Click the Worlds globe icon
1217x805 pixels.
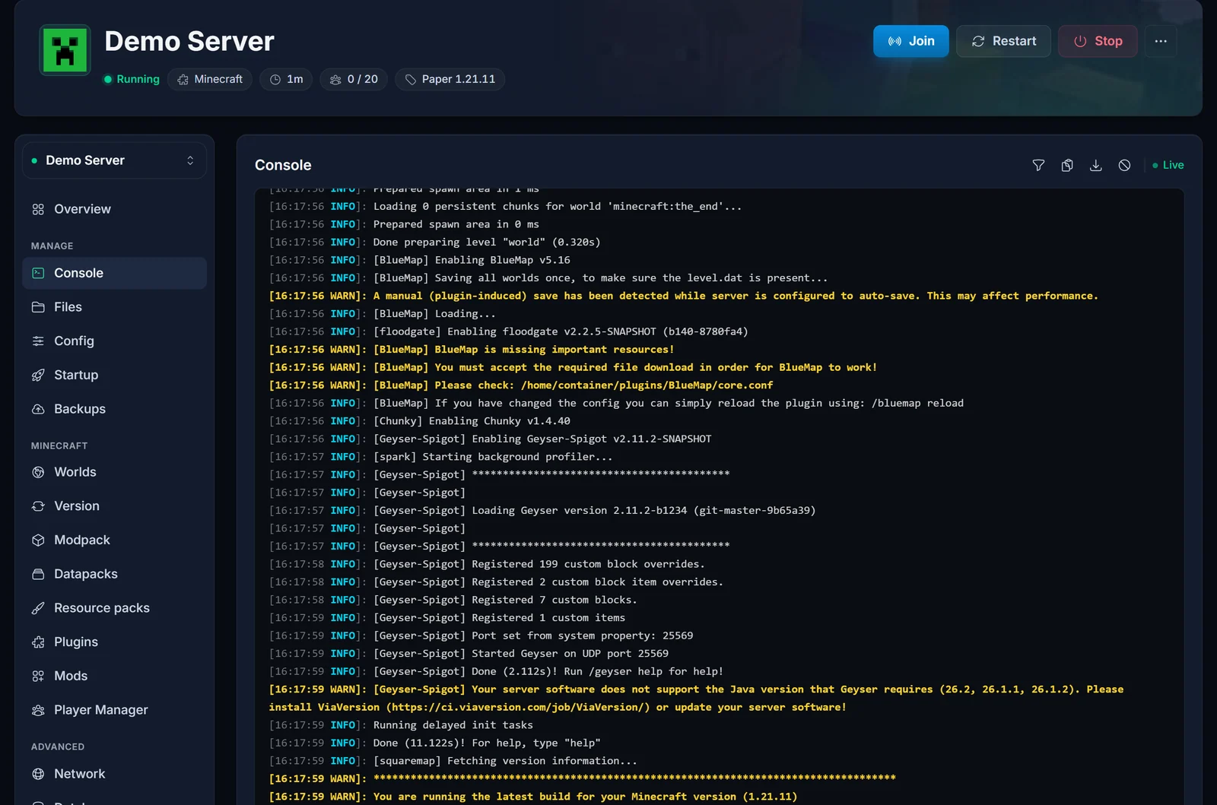point(38,472)
